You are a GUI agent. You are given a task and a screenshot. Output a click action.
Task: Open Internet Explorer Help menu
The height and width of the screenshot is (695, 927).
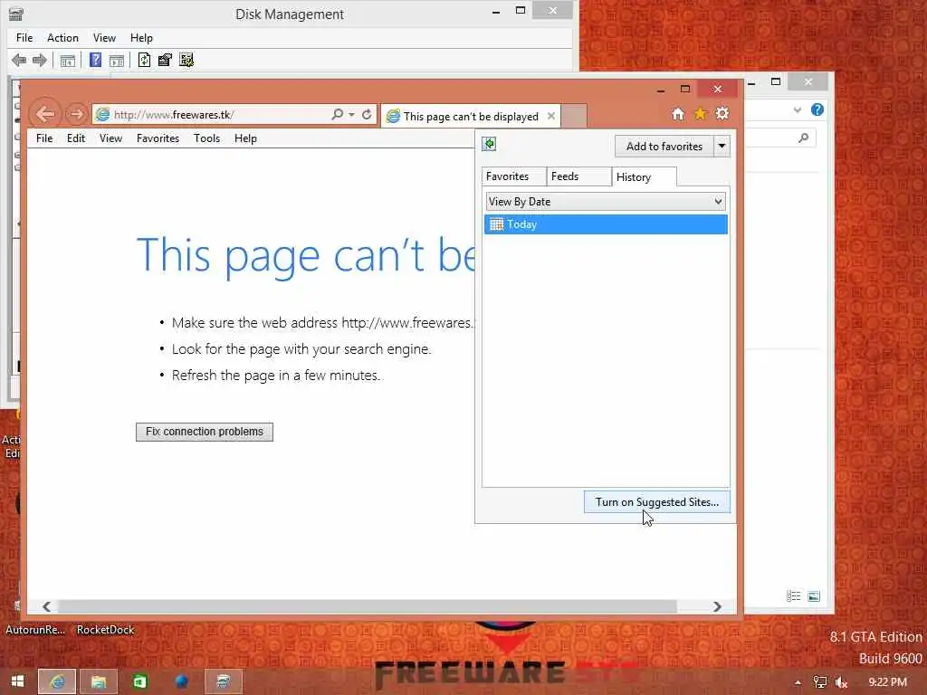(x=245, y=138)
